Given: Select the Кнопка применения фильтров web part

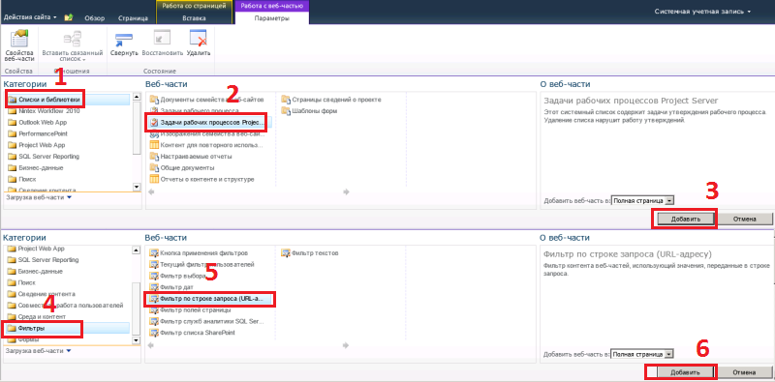Looking at the screenshot, I should (199, 253).
